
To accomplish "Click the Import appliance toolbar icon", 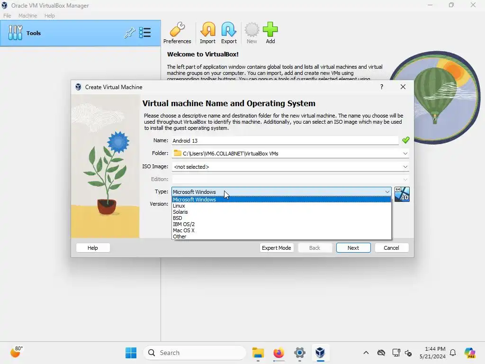I will [207, 33].
